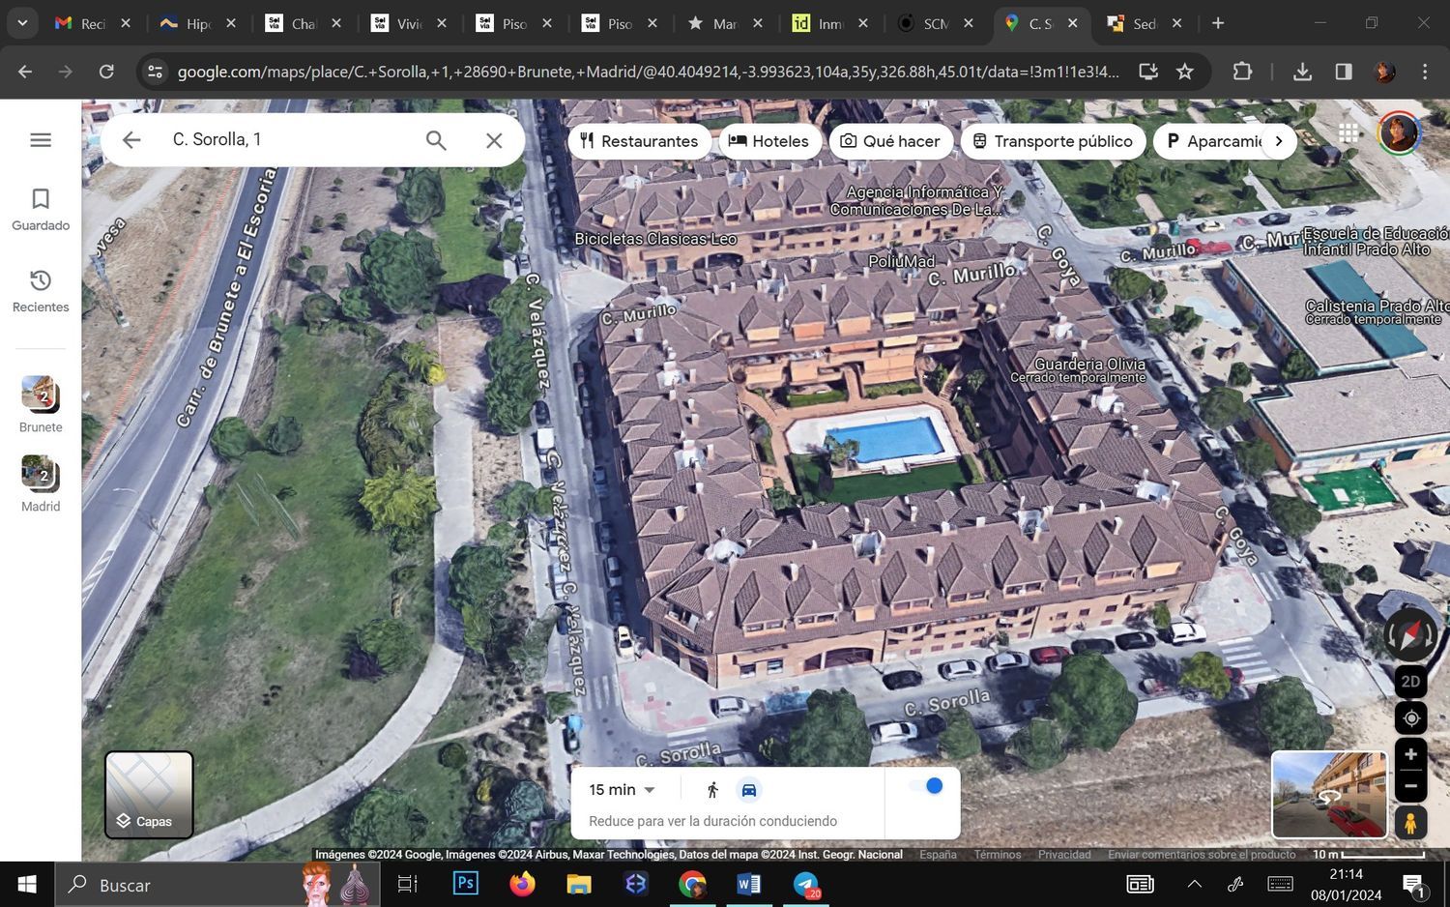Open Photoshop from the taskbar
The height and width of the screenshot is (907, 1450).
pyautogui.click(x=466, y=884)
